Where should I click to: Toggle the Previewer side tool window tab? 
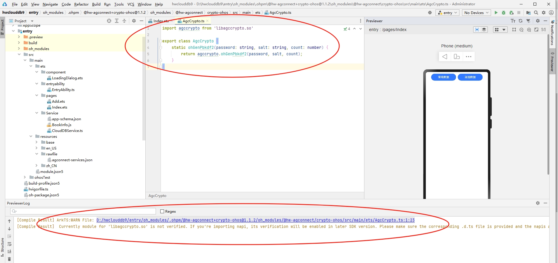552,61
